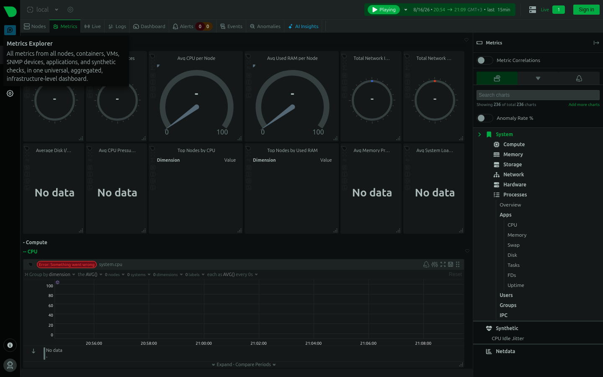Open the 0 nodes filter dropdown

click(x=115, y=275)
